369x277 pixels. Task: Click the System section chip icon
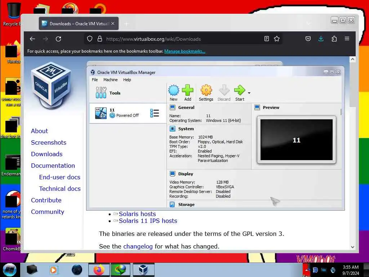(173, 129)
